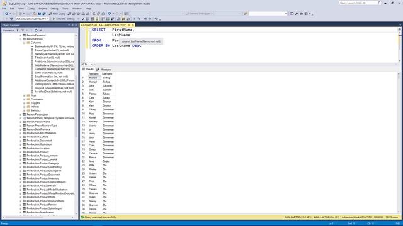Click the Debug button in the SQL toolbar
Image resolution: width=403 pixels, height=226 pixels.
[71, 19]
